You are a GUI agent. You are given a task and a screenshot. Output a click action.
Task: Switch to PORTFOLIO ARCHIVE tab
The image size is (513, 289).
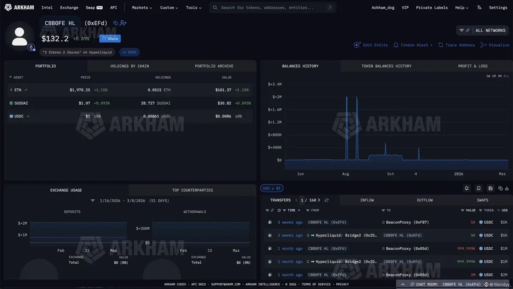tap(214, 66)
